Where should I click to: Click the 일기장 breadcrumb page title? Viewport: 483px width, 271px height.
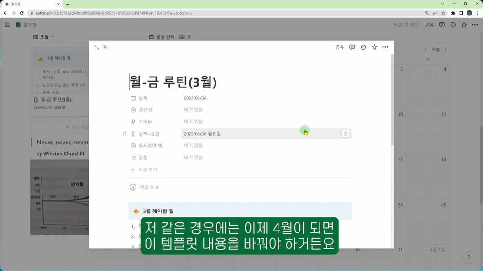click(30, 25)
